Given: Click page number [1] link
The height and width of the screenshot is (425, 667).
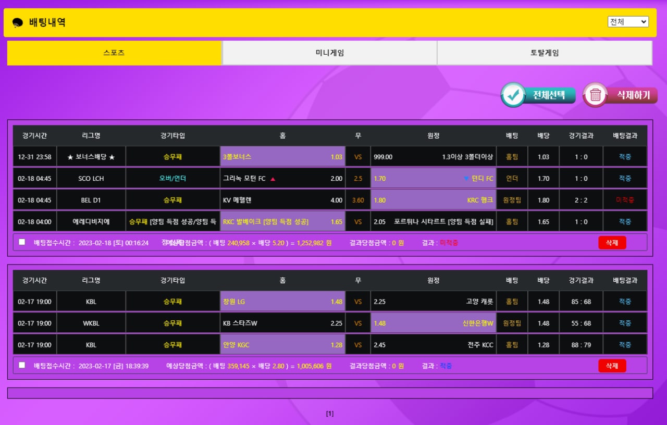Looking at the screenshot, I should [x=330, y=414].
